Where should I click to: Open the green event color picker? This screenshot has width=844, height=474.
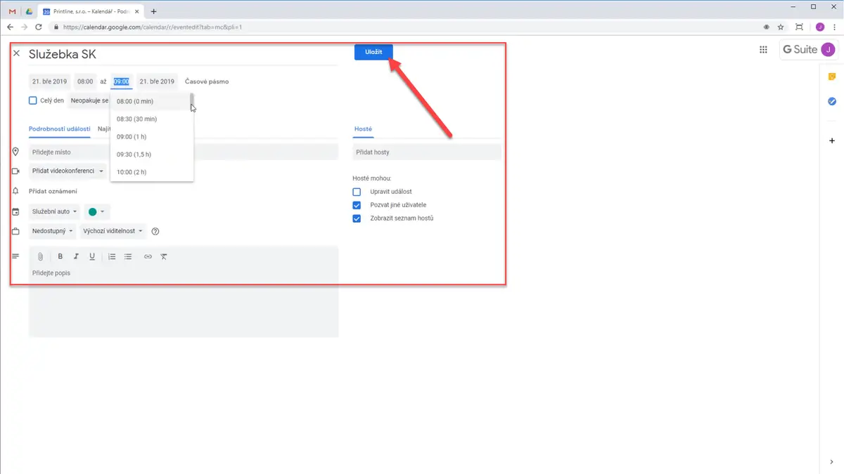point(96,211)
